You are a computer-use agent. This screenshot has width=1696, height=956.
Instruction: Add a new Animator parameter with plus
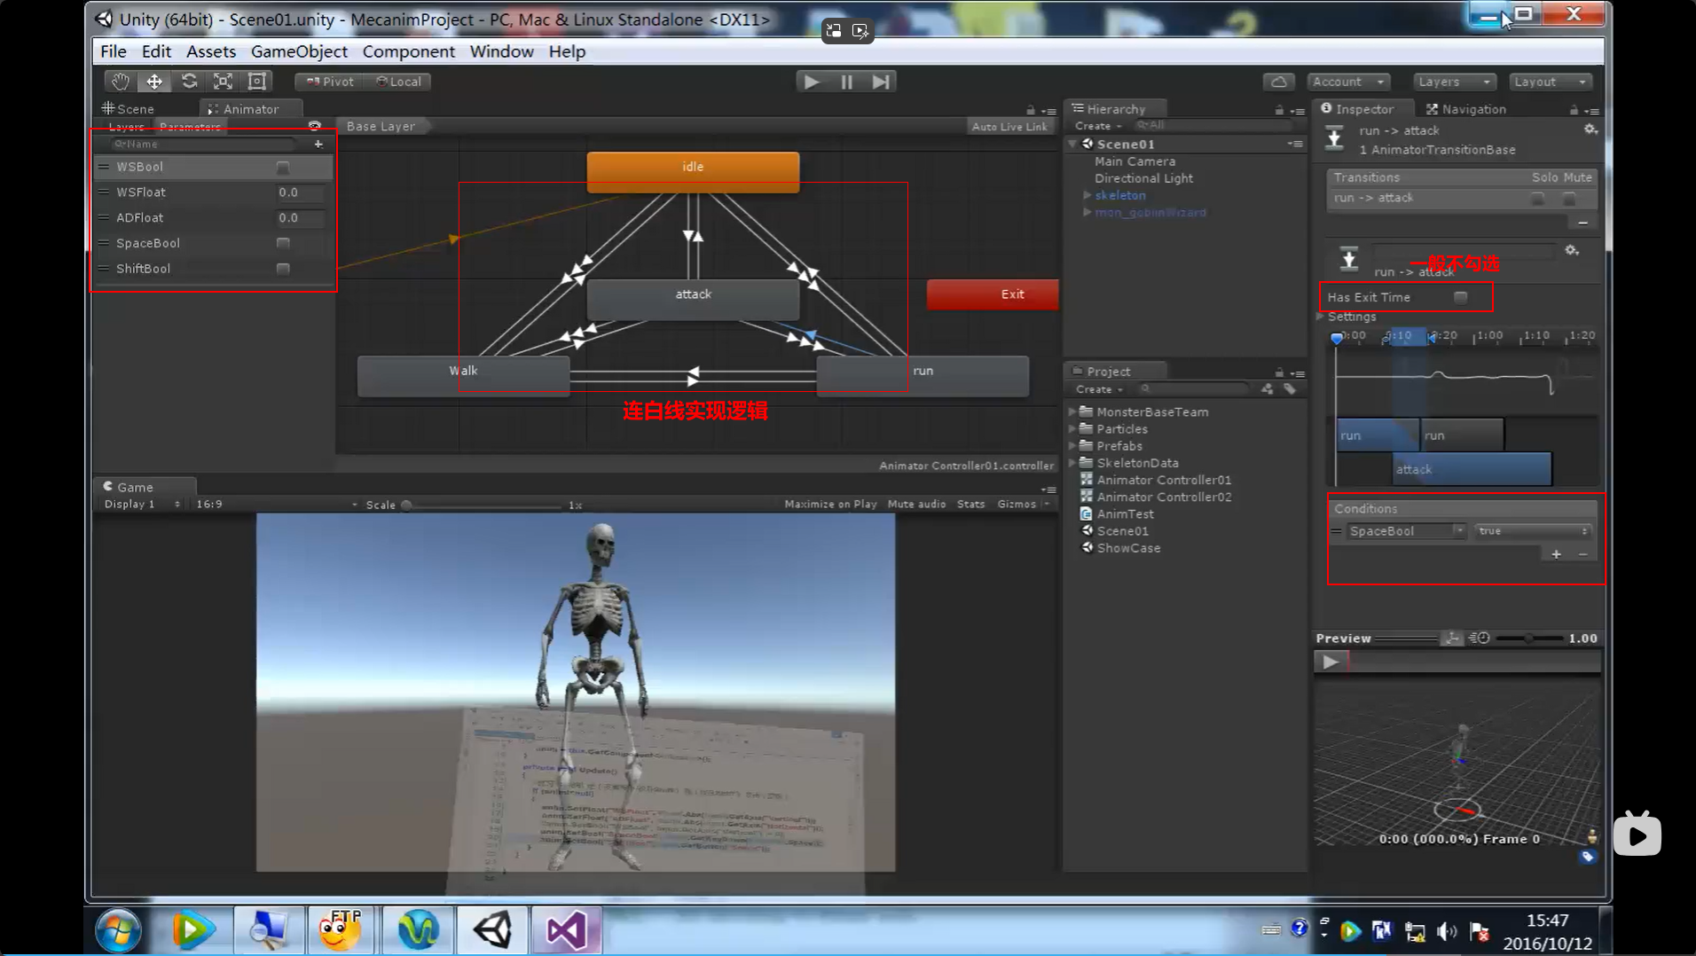click(318, 144)
